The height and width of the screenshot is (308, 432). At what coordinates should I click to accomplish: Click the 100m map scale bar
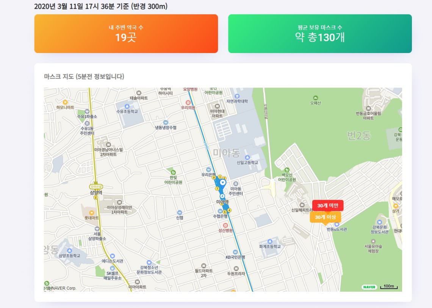tap(389, 286)
